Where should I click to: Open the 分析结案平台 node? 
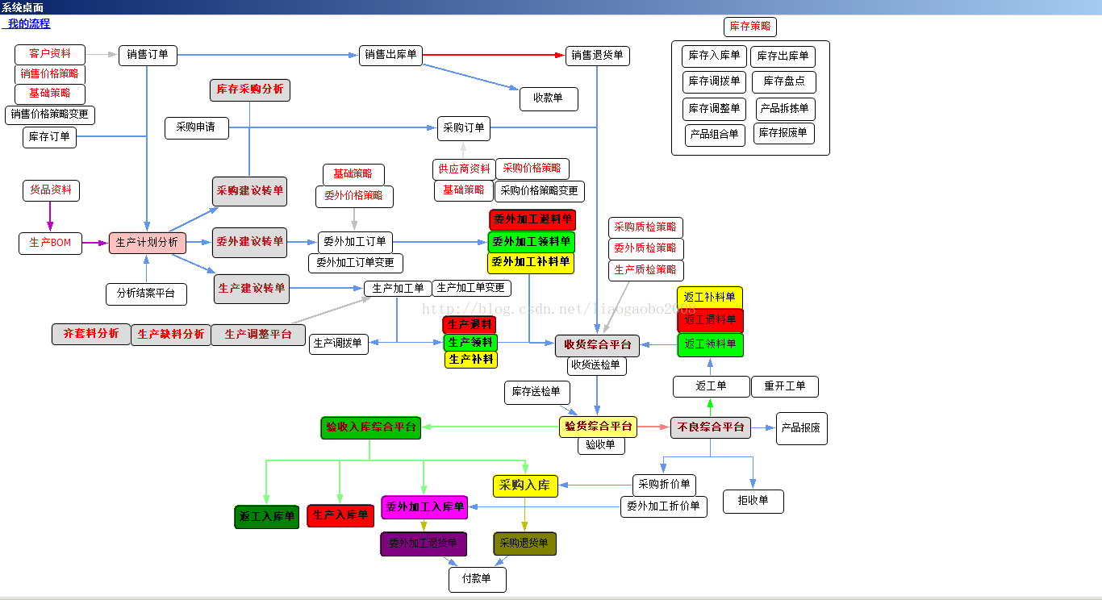pyautogui.click(x=146, y=294)
